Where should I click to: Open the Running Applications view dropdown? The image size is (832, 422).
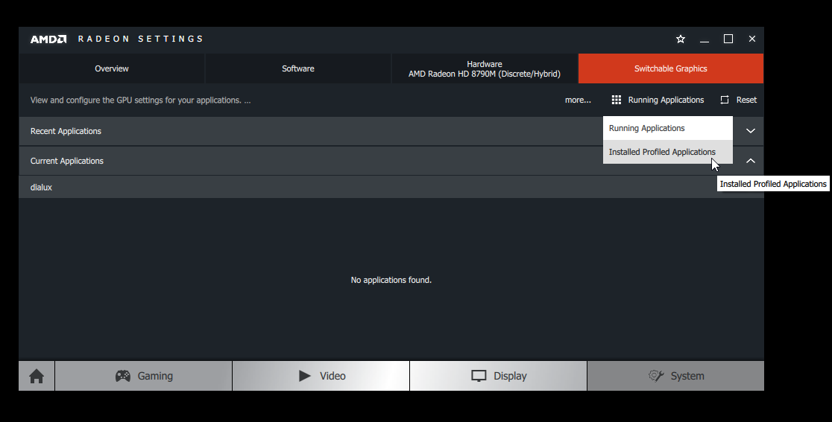tap(658, 100)
